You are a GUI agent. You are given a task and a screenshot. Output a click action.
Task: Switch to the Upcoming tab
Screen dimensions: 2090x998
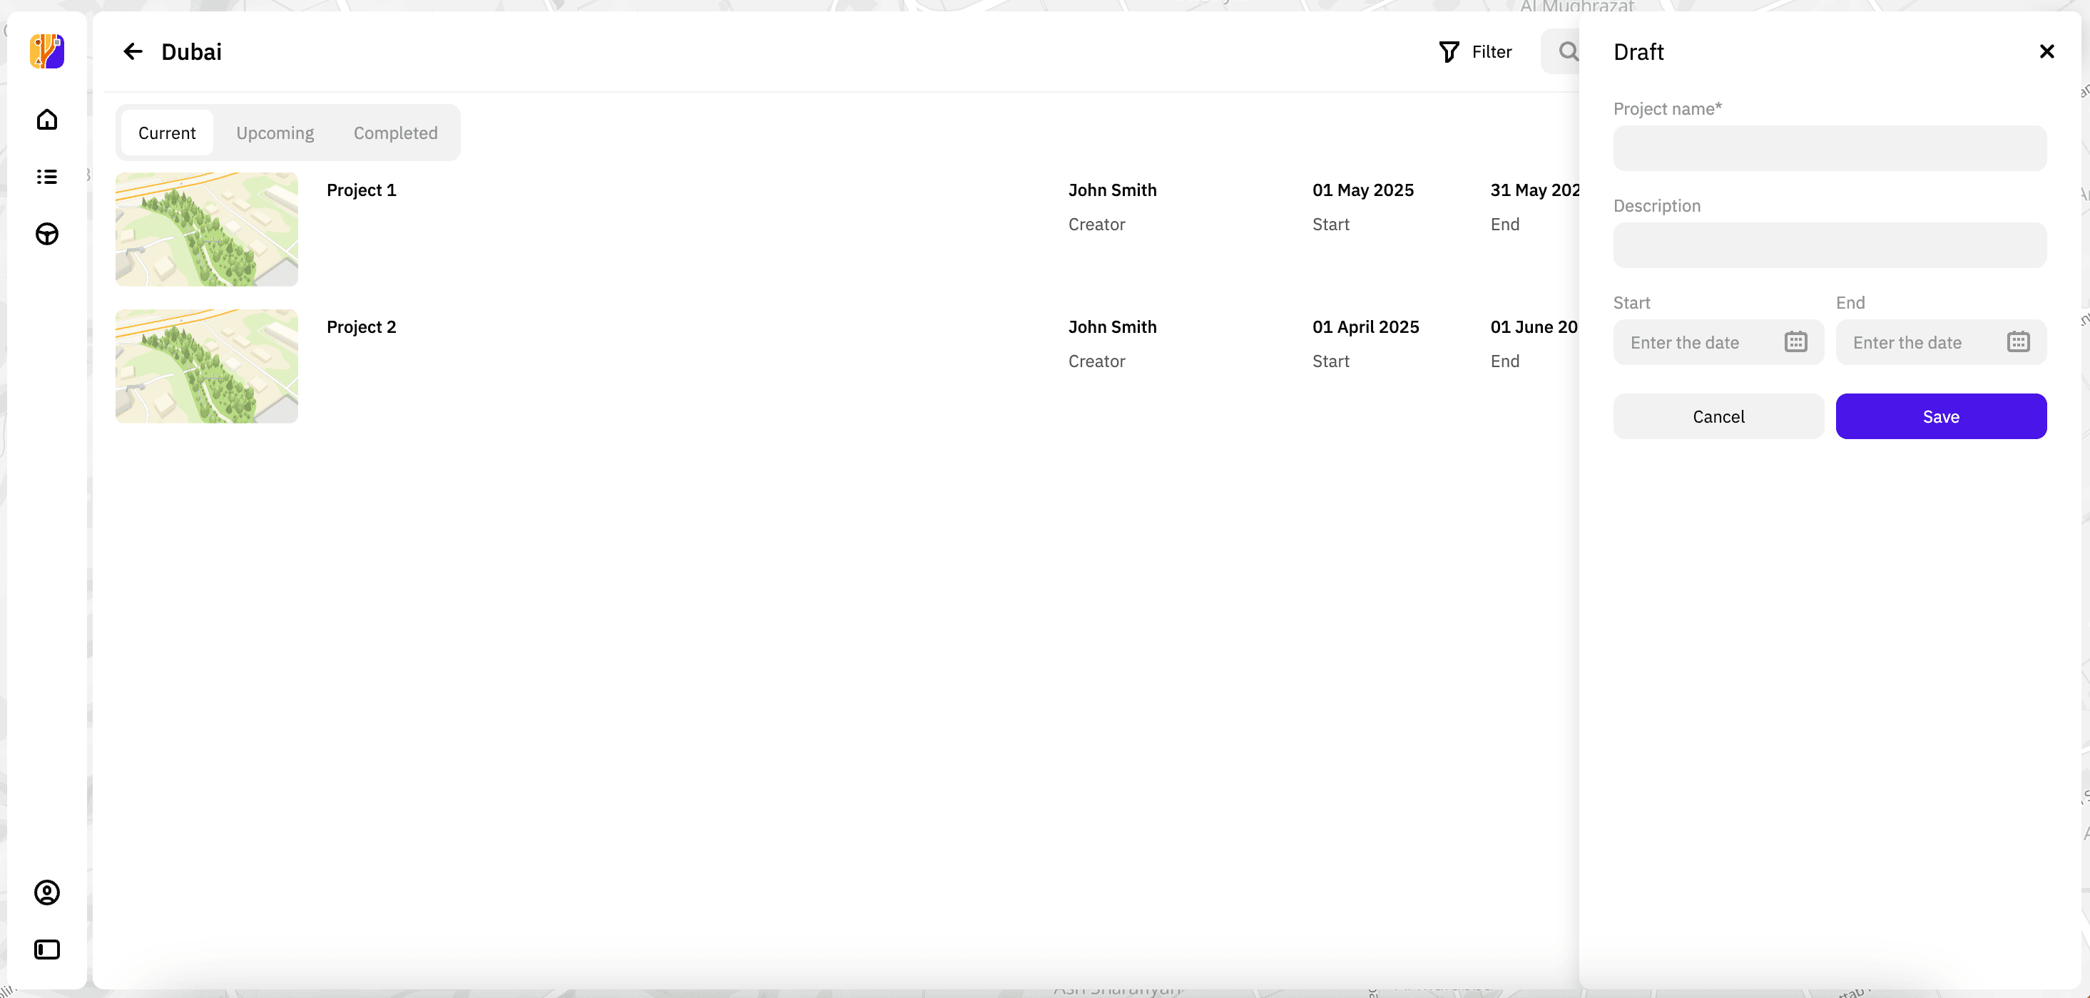[x=274, y=132]
